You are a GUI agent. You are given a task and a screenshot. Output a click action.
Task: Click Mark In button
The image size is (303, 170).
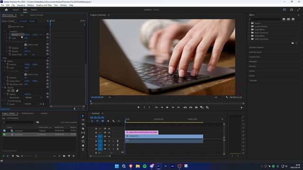[144, 107]
